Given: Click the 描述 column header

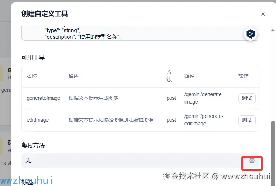Looking at the screenshot, I should [x=73, y=76].
